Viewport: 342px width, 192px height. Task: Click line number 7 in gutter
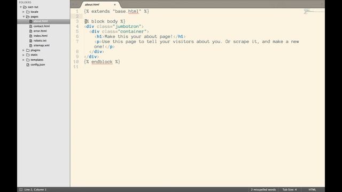click(77, 42)
